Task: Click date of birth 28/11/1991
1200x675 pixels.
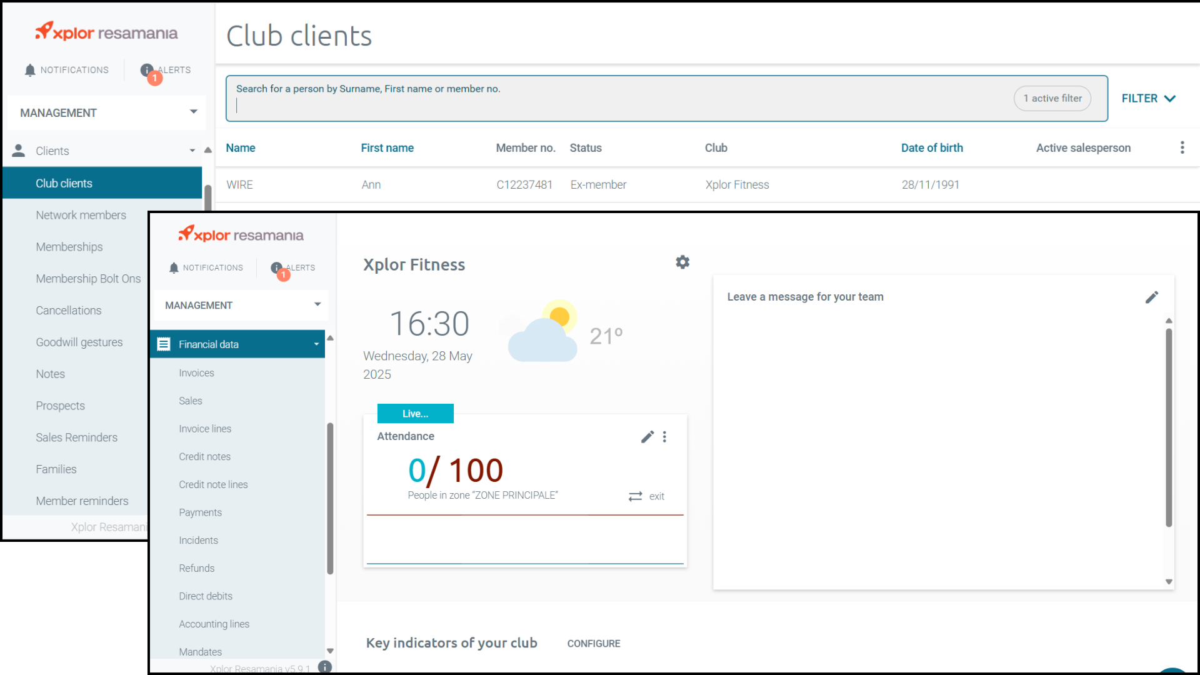Action: pos(930,185)
